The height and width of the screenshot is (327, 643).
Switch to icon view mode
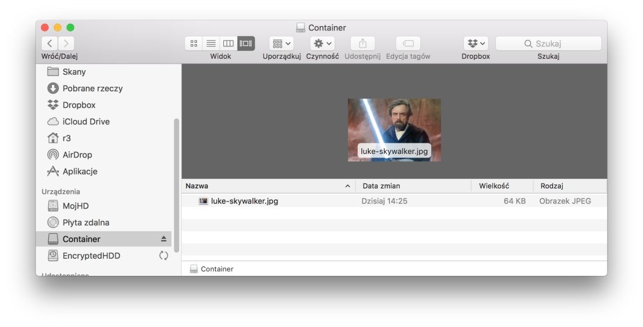pyautogui.click(x=193, y=43)
